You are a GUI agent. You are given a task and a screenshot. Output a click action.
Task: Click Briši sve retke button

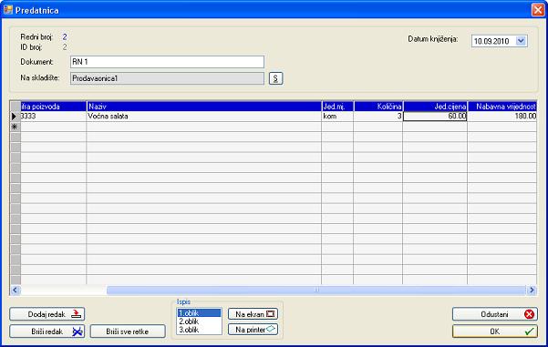pyautogui.click(x=128, y=332)
